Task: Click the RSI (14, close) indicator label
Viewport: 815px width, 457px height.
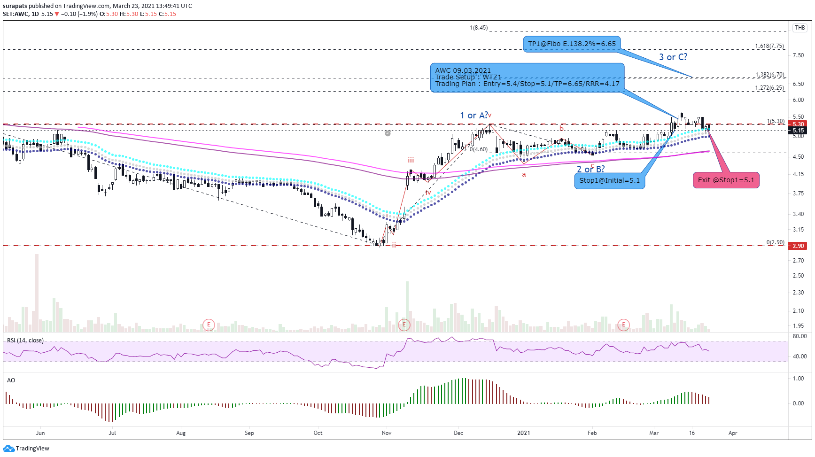Action: pos(25,341)
